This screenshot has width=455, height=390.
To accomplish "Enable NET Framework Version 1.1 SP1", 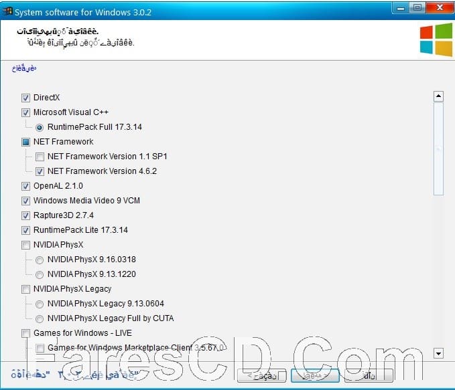I will click(x=40, y=157).
